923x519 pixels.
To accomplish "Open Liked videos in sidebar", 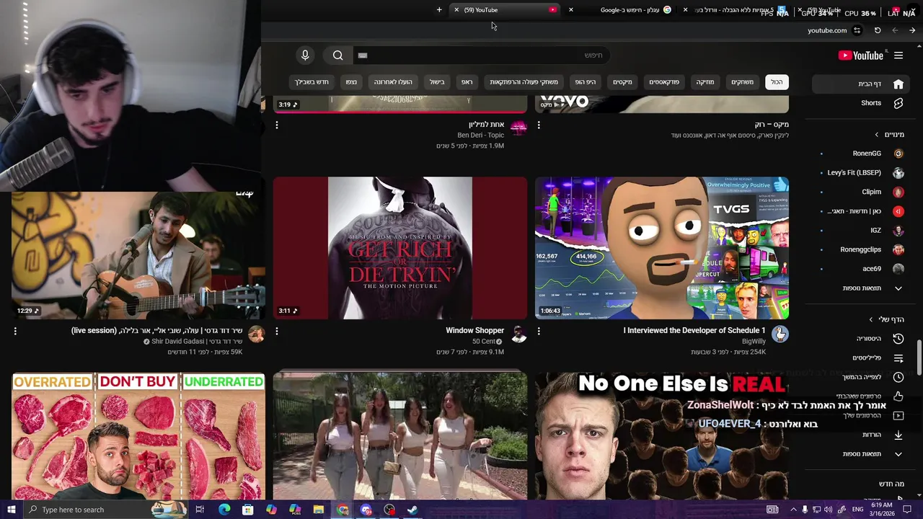I will click(861, 396).
